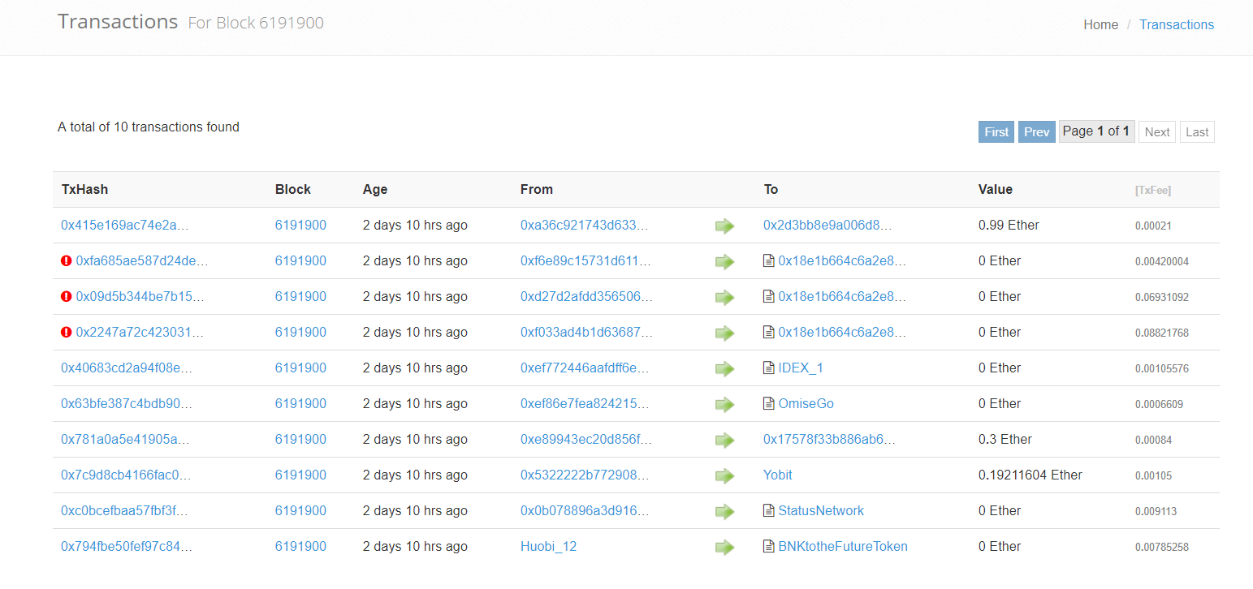This screenshot has width=1253, height=589.
Task: Open block 6191900 in the Yobit row
Action: 300,475
